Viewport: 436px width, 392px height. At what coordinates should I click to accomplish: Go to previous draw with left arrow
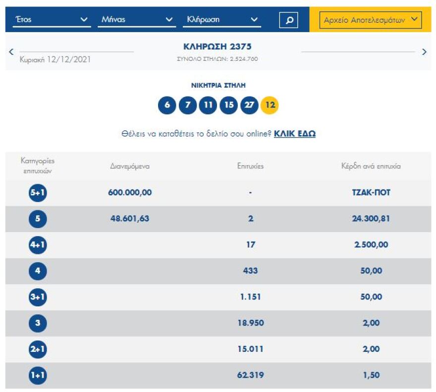coord(11,51)
